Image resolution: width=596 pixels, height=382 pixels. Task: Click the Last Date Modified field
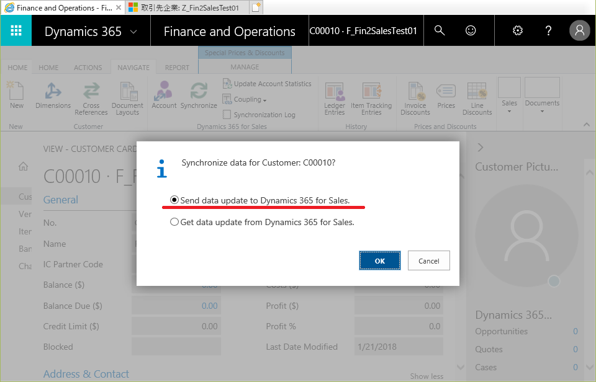point(399,347)
